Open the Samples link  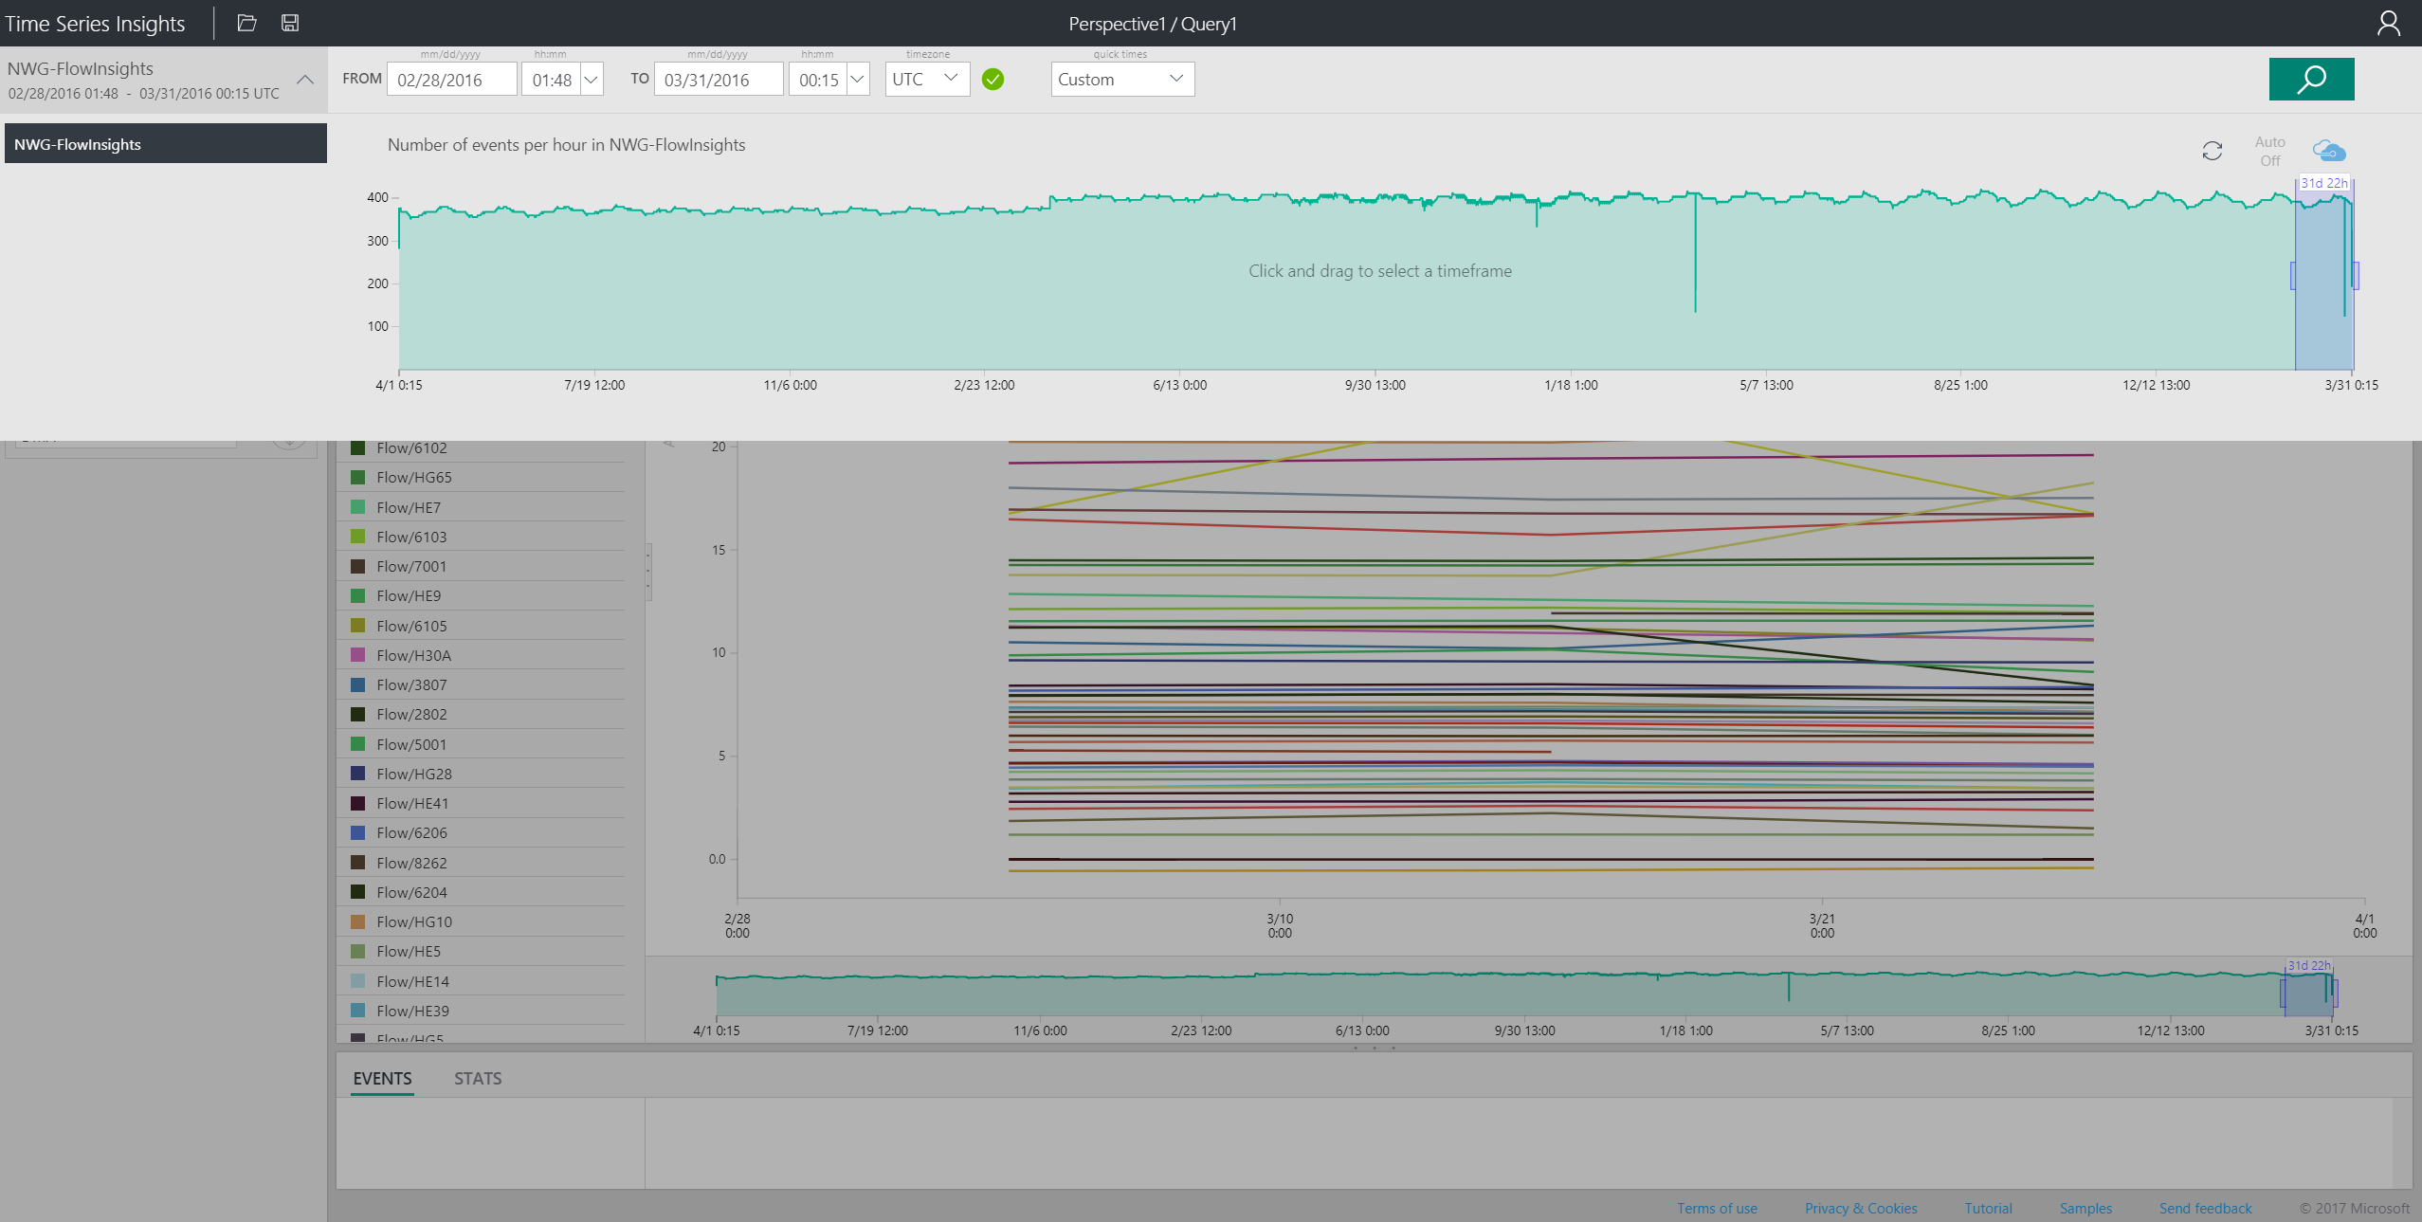[2085, 1208]
